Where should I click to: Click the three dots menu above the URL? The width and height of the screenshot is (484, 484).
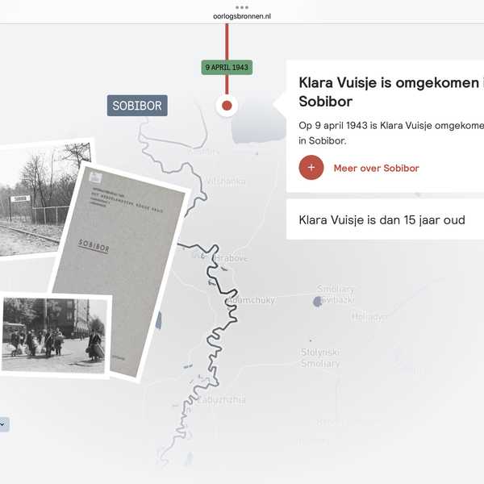(242, 7)
